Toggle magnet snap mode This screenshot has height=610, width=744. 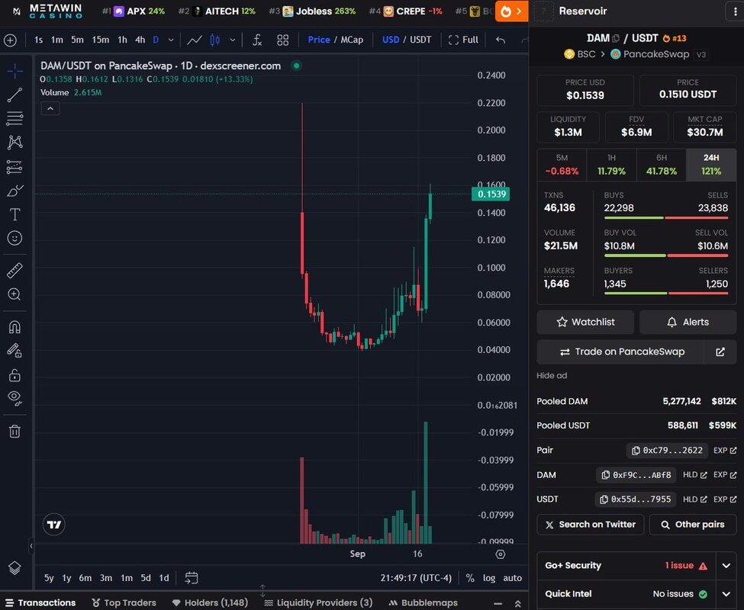(14, 327)
